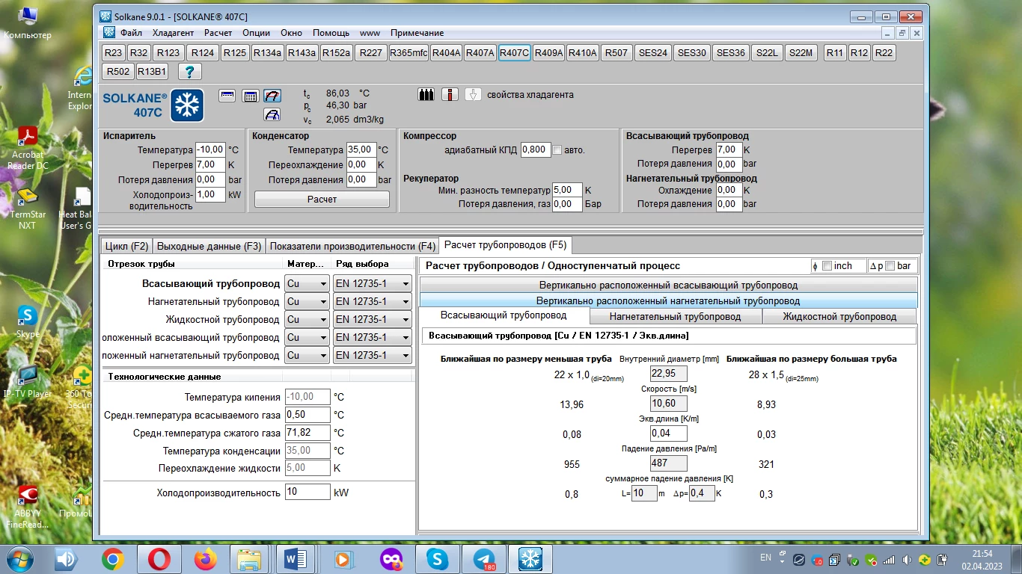
Task: Select refrigerant R410A
Action: pos(582,53)
